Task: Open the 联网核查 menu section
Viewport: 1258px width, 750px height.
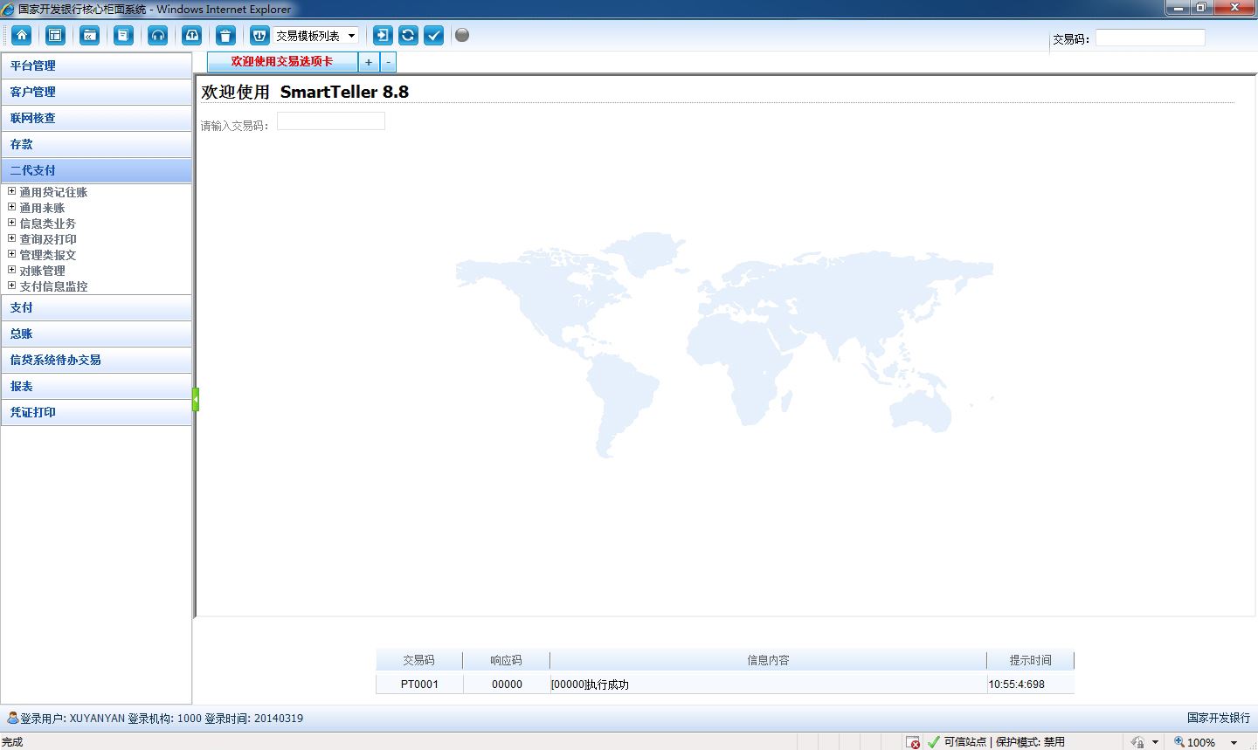Action: coord(96,118)
